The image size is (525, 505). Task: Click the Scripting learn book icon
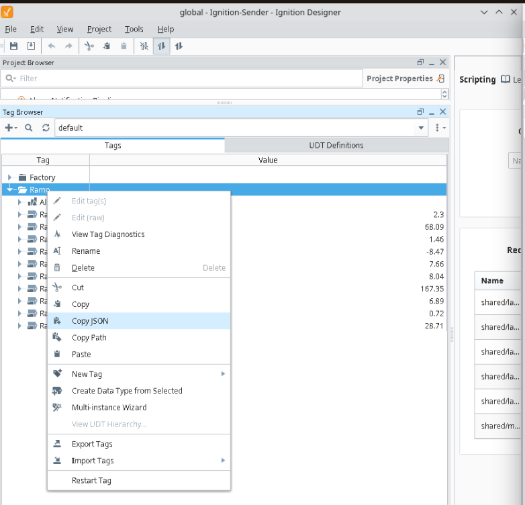pyautogui.click(x=506, y=79)
